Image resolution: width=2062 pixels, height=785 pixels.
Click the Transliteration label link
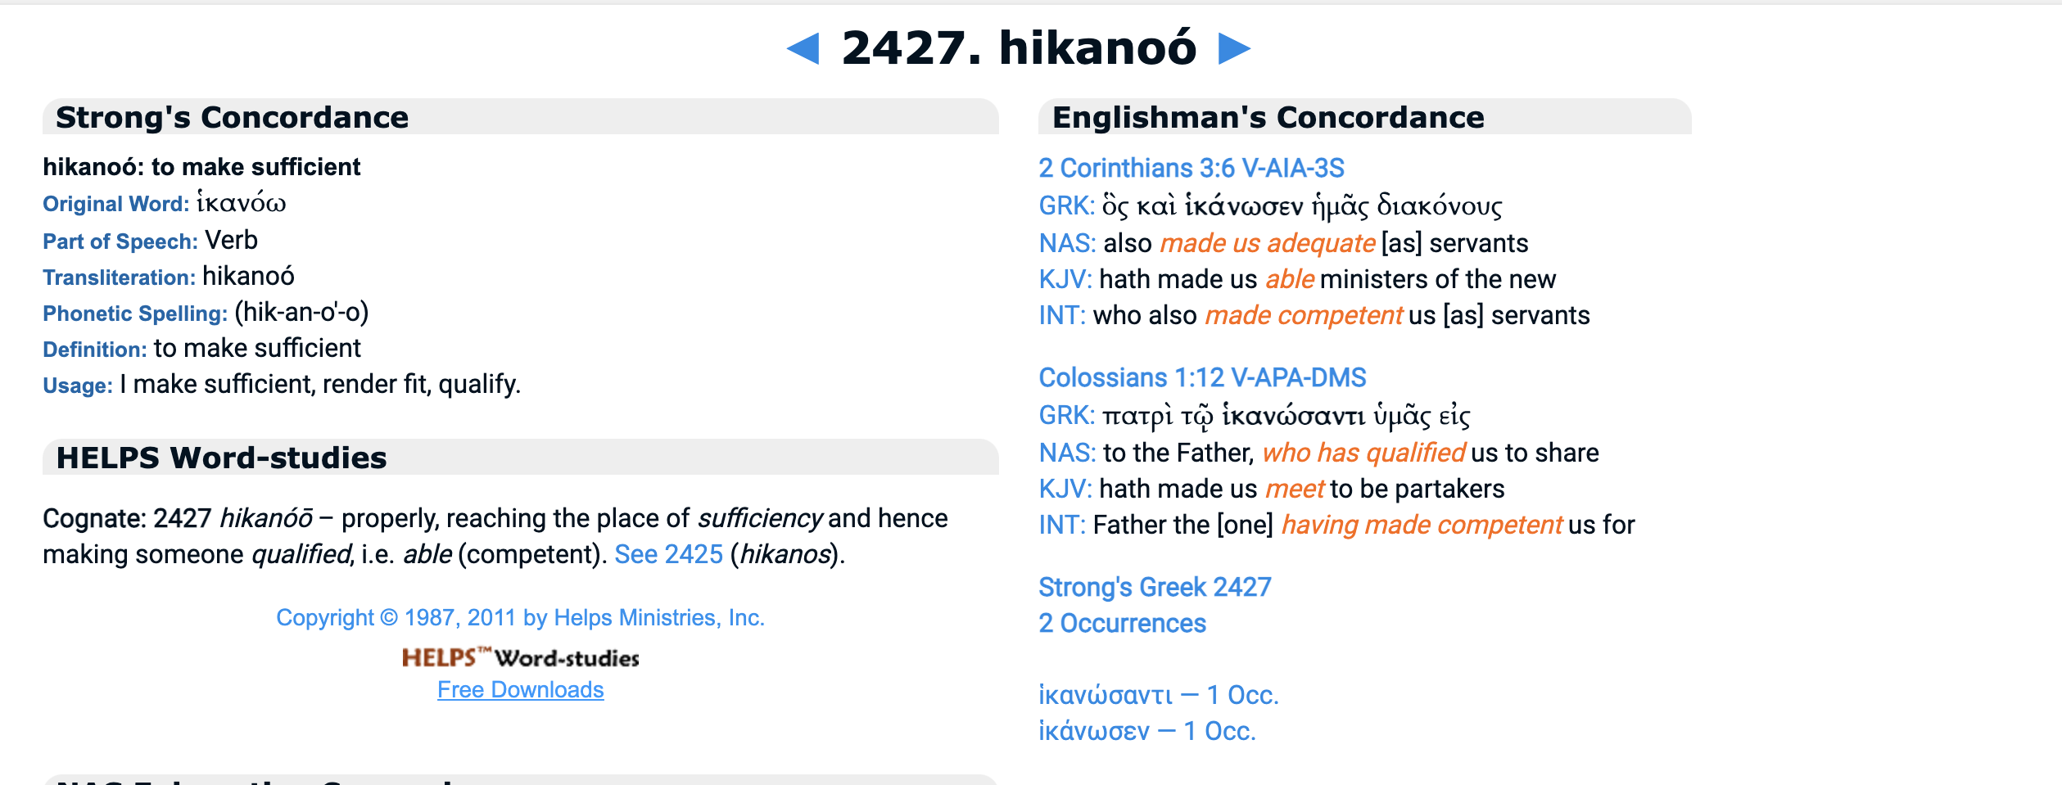pyautogui.click(x=119, y=277)
